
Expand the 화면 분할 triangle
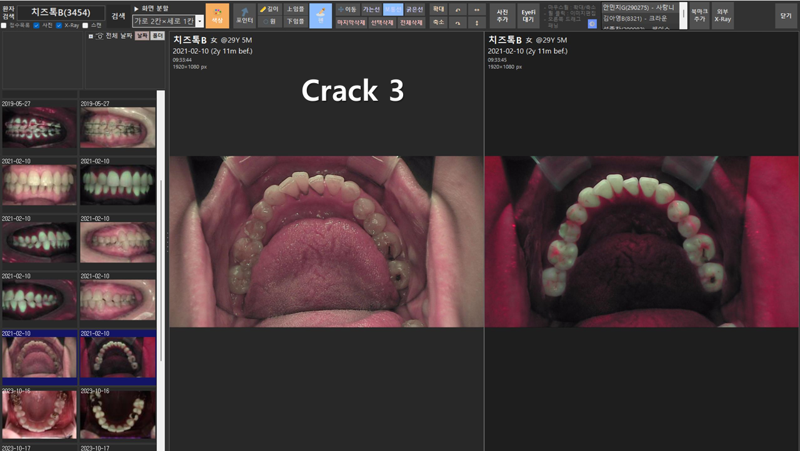pyautogui.click(x=137, y=9)
